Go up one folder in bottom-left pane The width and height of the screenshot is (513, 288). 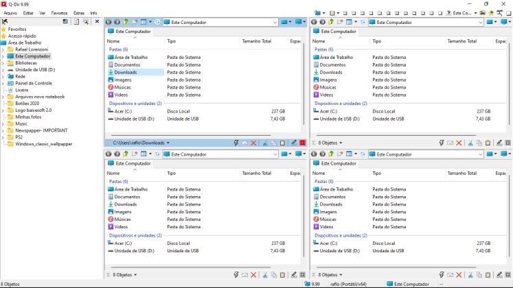point(126,154)
